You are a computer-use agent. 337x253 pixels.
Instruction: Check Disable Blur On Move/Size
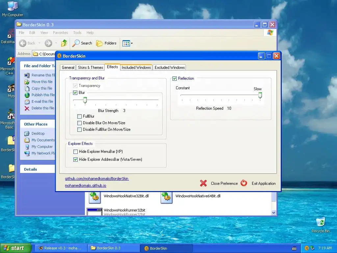(80, 123)
